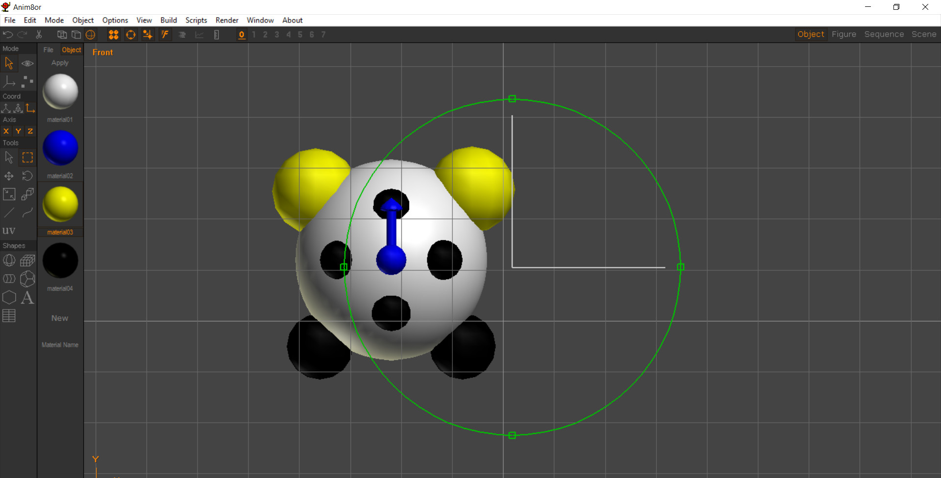Click the Undo arrow icon
This screenshot has height=478, width=941.
(8, 34)
